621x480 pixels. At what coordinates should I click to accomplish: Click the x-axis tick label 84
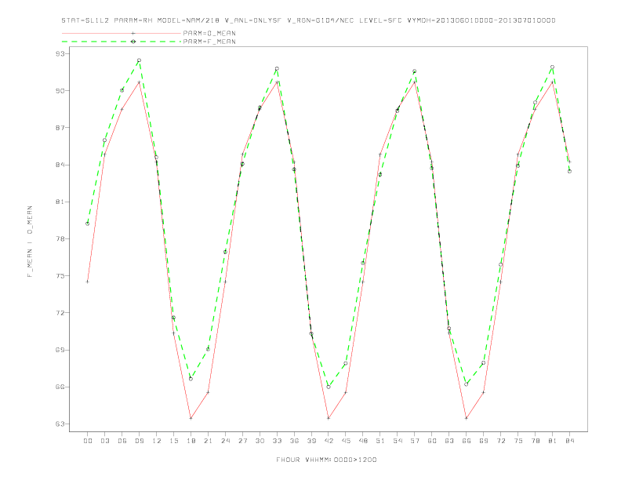click(x=569, y=441)
